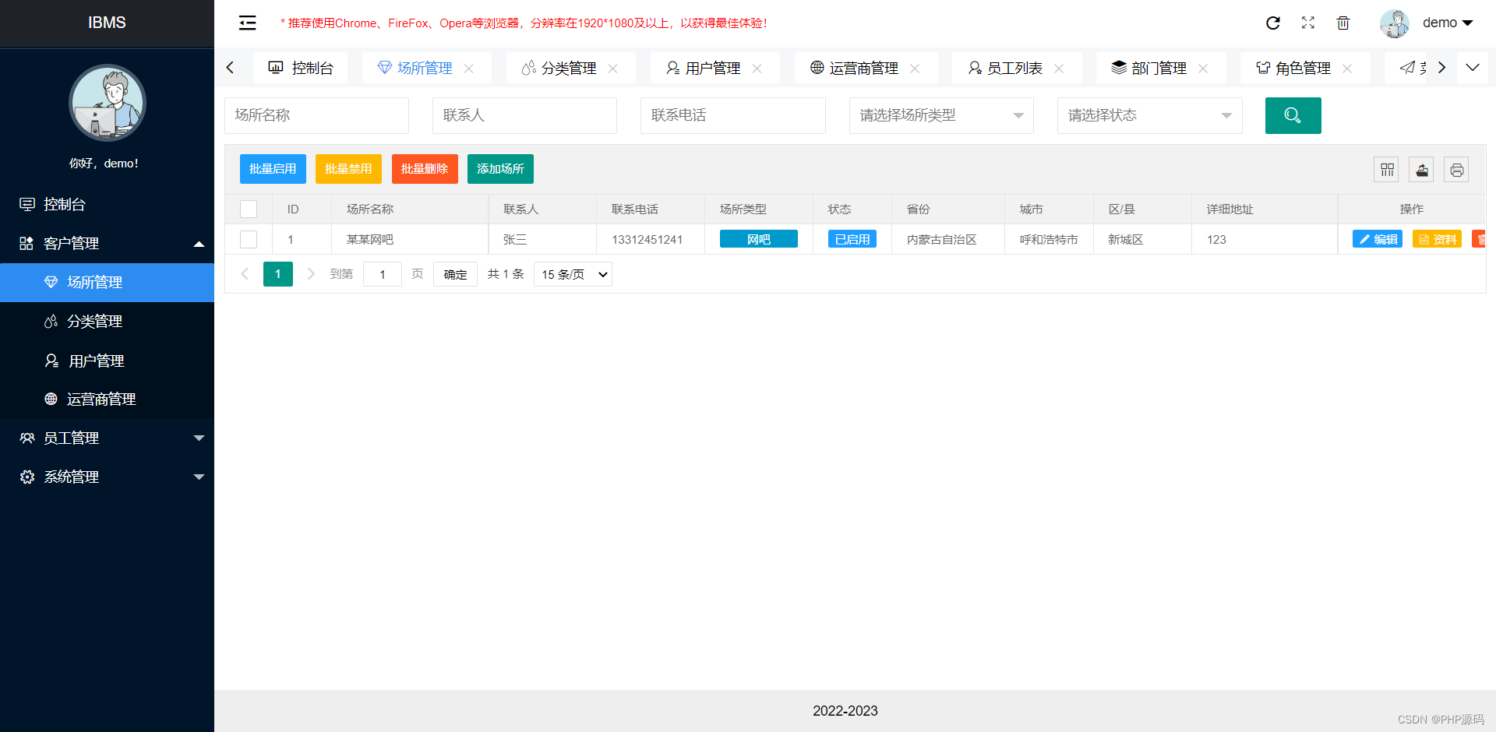The width and height of the screenshot is (1496, 732).
Task: Close the 场所管理 tab
Action: point(469,69)
